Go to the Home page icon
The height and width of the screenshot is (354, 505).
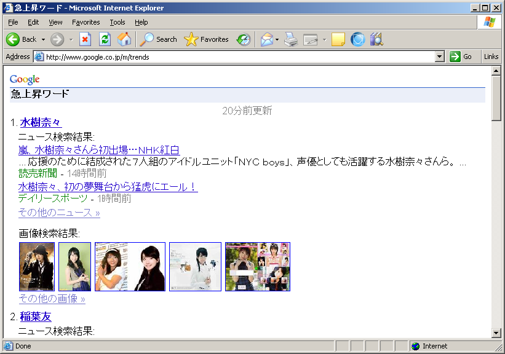124,39
